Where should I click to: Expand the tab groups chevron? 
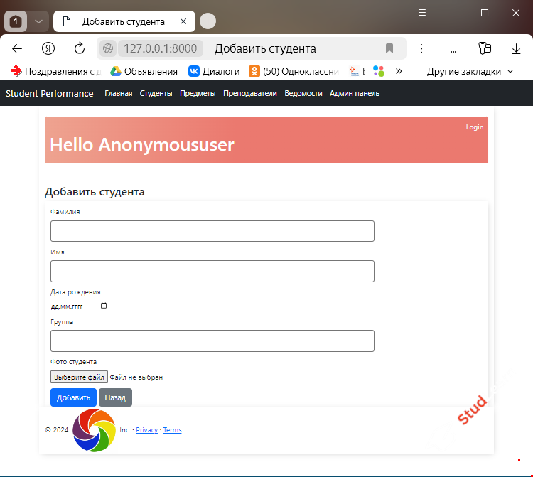pyautogui.click(x=38, y=21)
